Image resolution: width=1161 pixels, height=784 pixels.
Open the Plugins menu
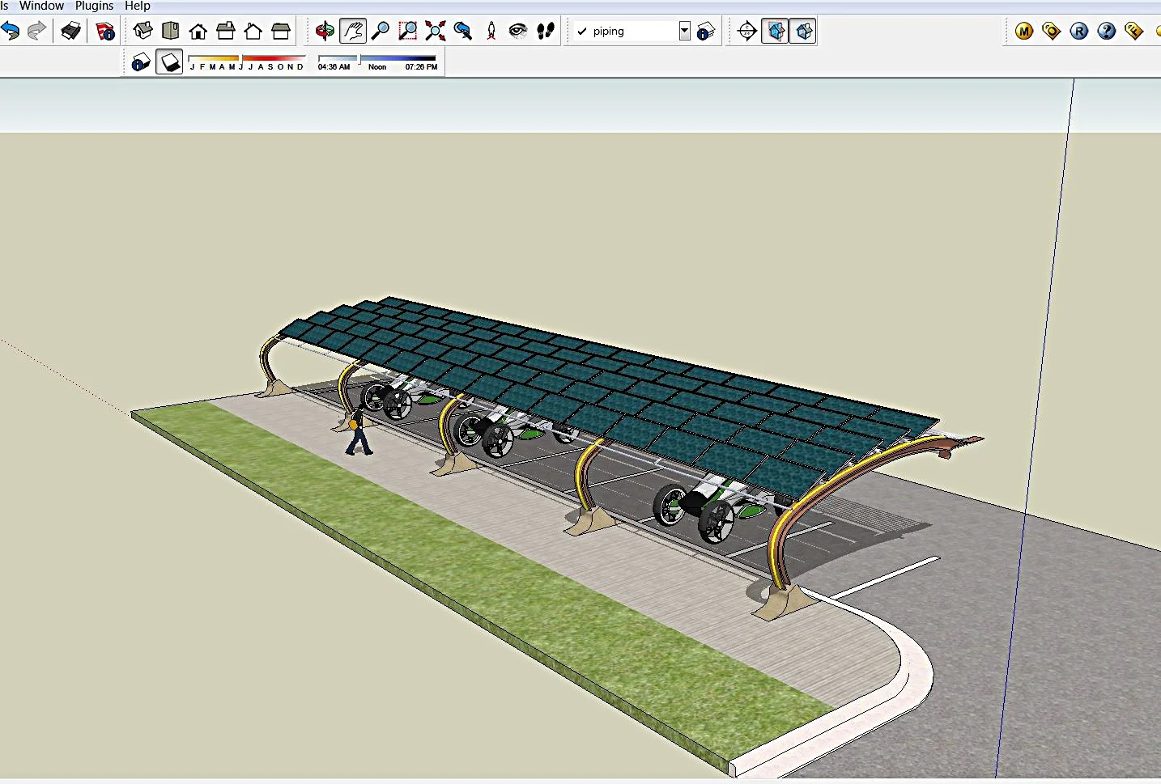point(94,6)
